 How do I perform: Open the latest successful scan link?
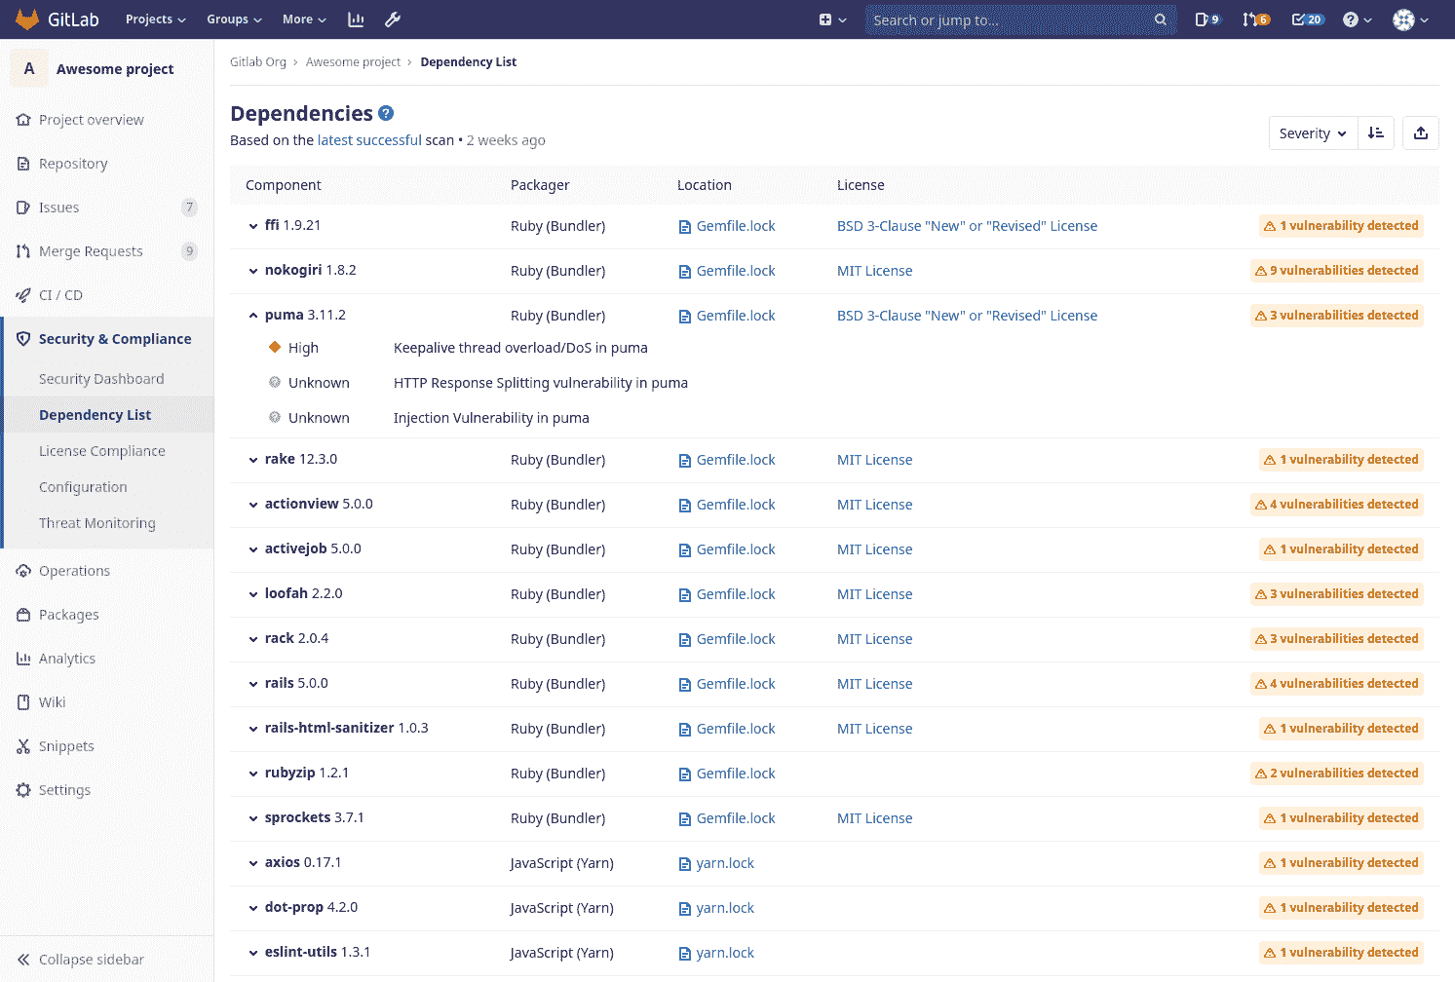[x=370, y=139]
